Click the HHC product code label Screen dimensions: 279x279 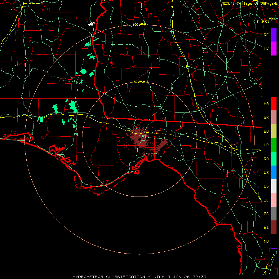(272, 19)
